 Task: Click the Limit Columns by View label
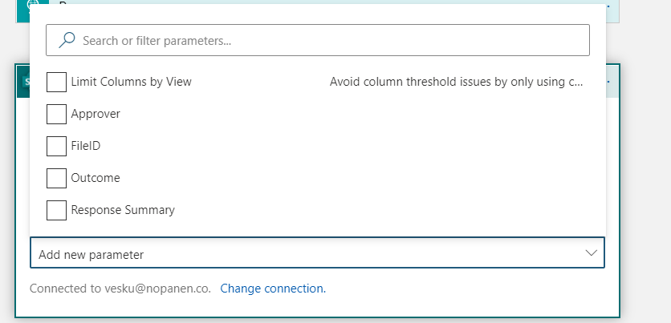click(131, 82)
